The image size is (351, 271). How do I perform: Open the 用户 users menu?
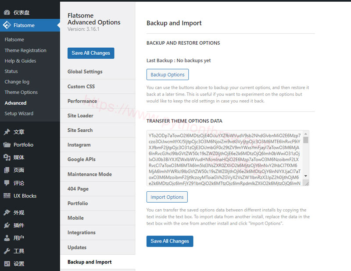pos(30,238)
